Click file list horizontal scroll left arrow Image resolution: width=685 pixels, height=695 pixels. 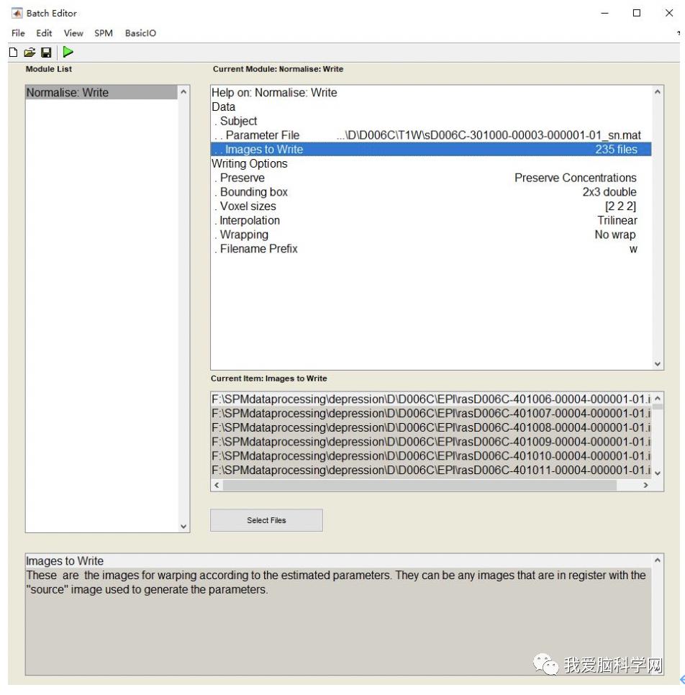click(217, 486)
